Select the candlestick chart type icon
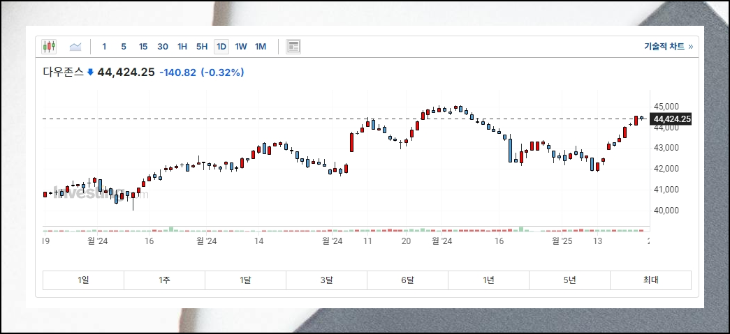 click(49, 47)
